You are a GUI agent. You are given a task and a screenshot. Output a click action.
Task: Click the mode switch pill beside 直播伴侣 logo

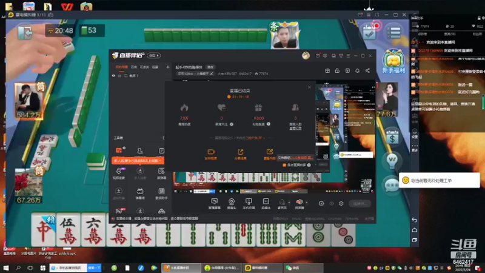(x=154, y=55)
